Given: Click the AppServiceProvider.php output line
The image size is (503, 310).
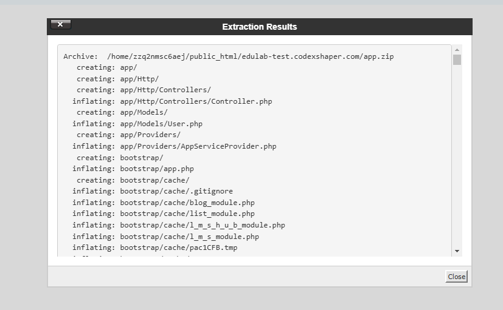Looking at the screenshot, I should tap(174, 146).
